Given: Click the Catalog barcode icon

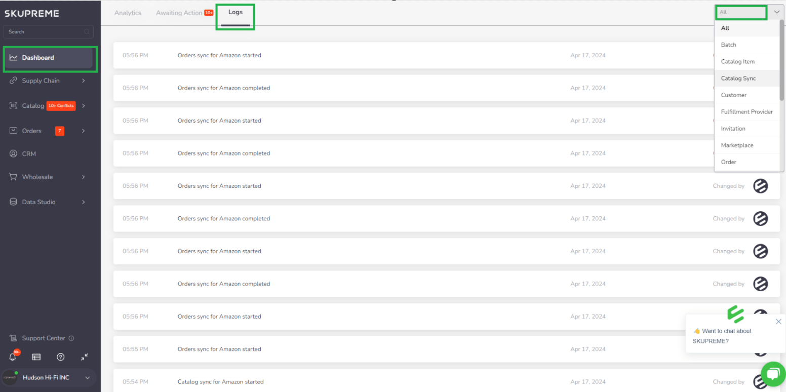Looking at the screenshot, I should (x=13, y=105).
